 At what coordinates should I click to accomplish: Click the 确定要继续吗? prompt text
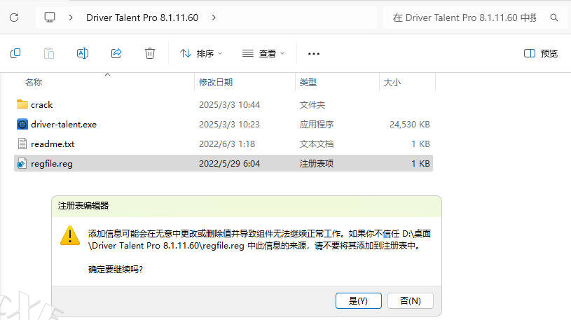pyautogui.click(x=116, y=270)
